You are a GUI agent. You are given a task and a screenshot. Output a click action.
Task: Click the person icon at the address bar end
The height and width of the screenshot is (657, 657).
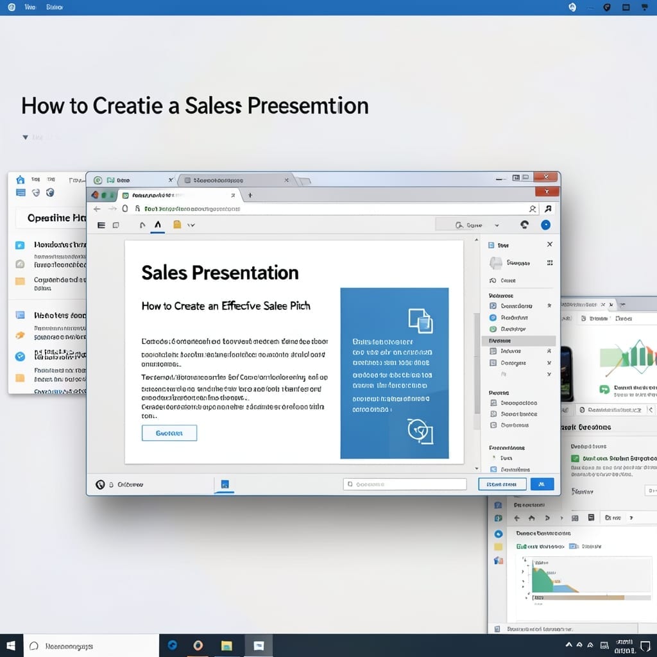point(532,209)
